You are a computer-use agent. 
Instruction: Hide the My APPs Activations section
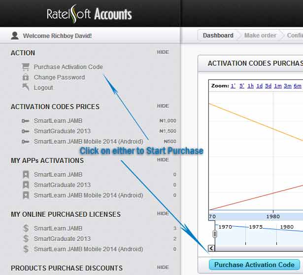click(163, 160)
